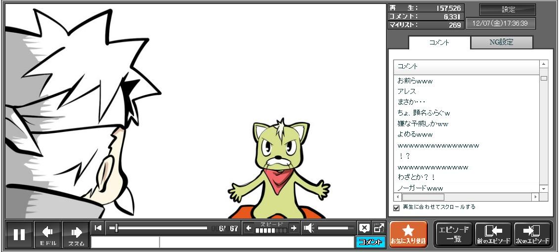Open the 設定 settings button
The height and width of the screenshot is (252, 559).
coord(508,9)
